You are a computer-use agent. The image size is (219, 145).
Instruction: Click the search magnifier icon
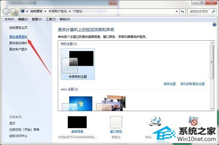[213, 11]
